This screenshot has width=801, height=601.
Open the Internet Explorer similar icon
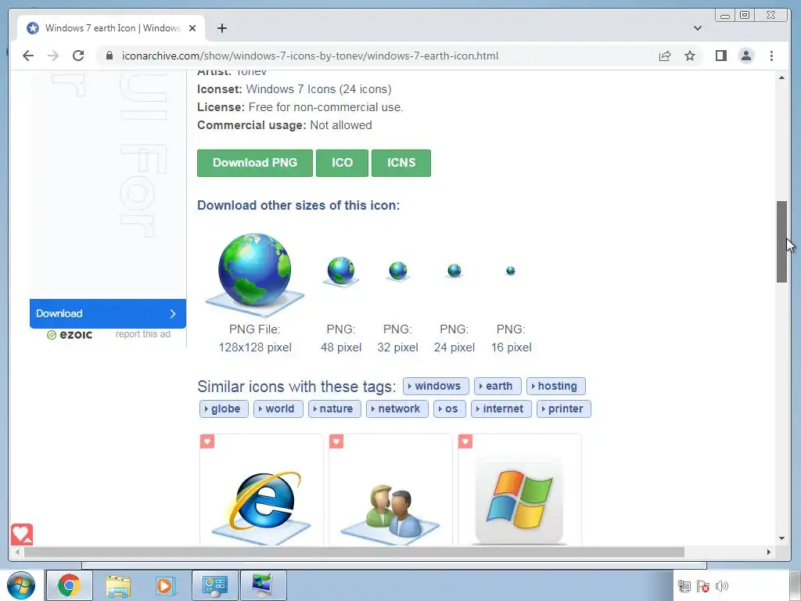pyautogui.click(x=261, y=506)
